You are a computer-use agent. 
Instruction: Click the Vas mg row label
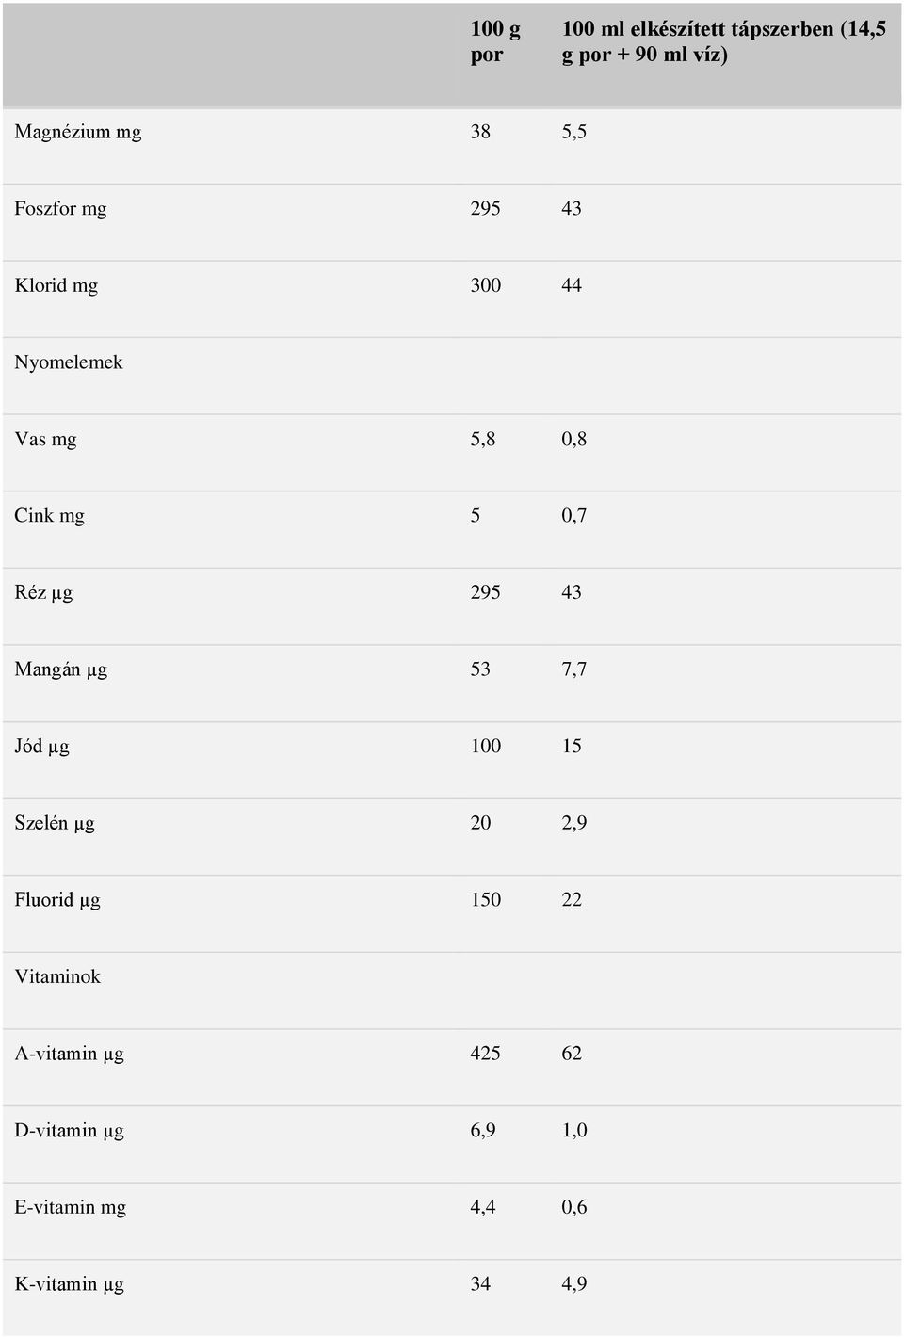pyautogui.click(x=45, y=439)
